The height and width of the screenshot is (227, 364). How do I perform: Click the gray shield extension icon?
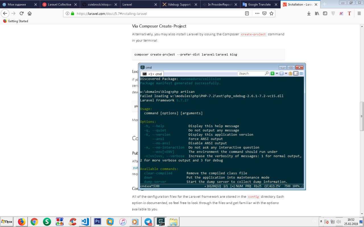(333, 13)
